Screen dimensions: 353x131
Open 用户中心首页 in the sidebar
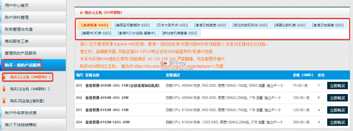pos(17,5)
